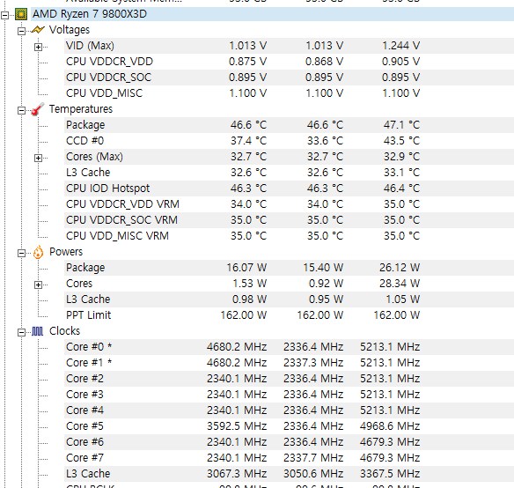Click CPU VDDCR_VDD VRM max 35.0 °C

(401, 204)
